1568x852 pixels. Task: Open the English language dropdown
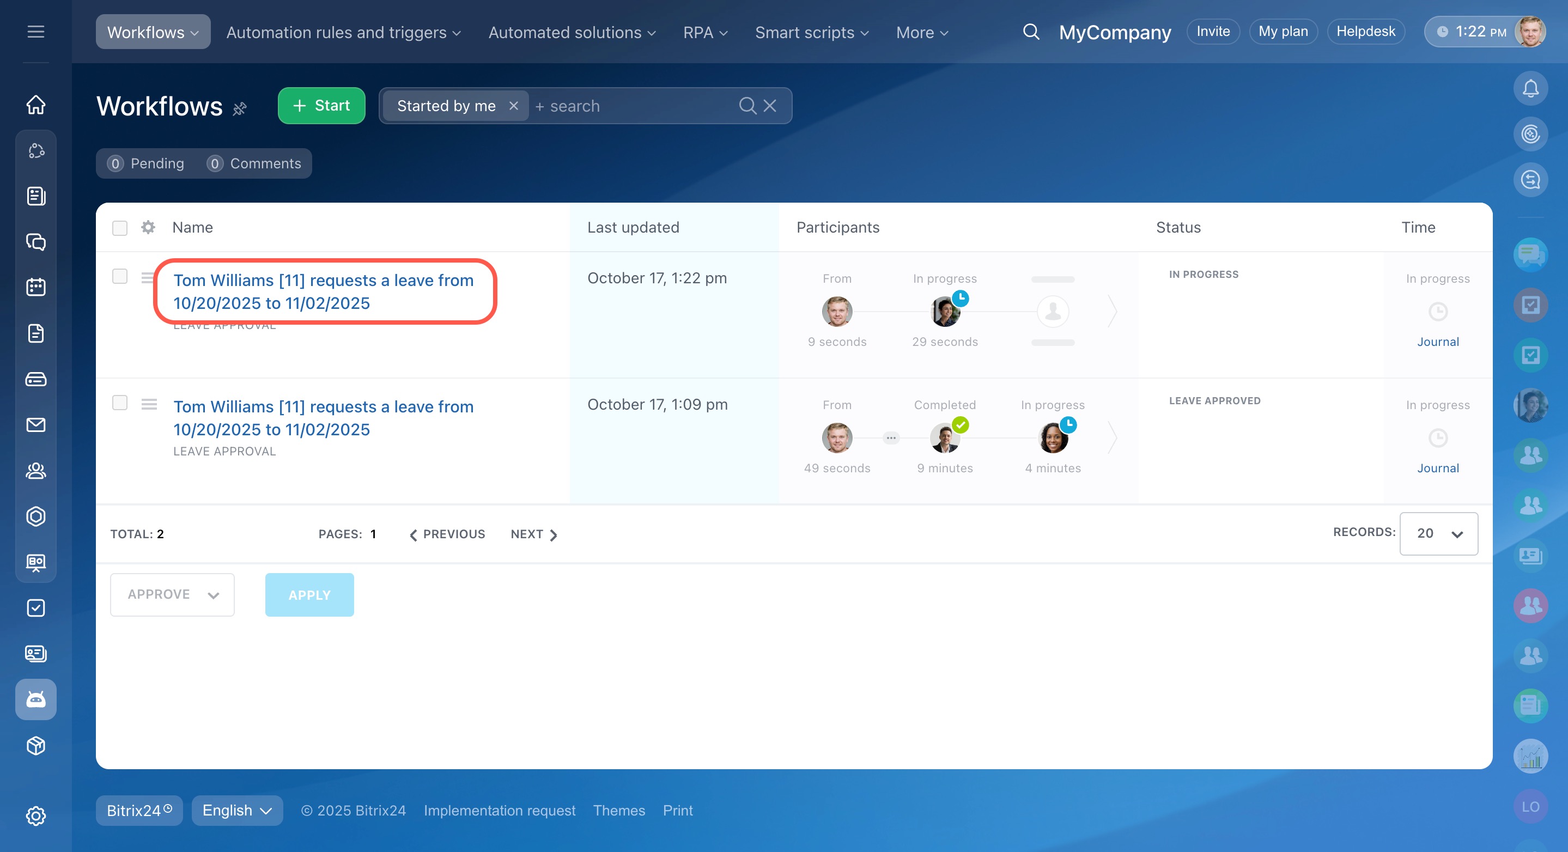pyautogui.click(x=237, y=810)
